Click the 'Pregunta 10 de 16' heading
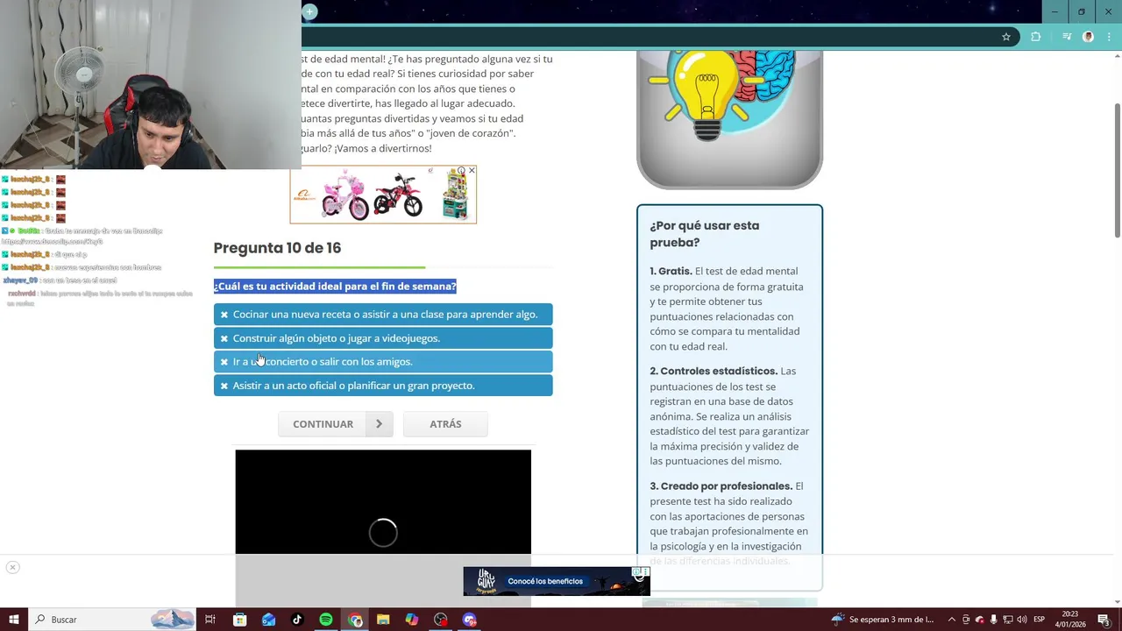The image size is (1122, 631). pos(277,248)
